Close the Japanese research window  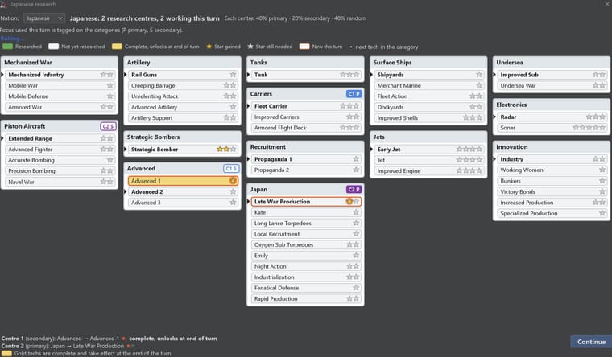[607, 4]
